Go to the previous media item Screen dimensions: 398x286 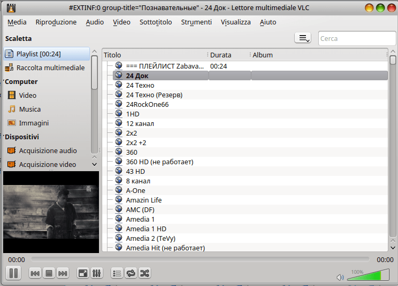[35, 273]
